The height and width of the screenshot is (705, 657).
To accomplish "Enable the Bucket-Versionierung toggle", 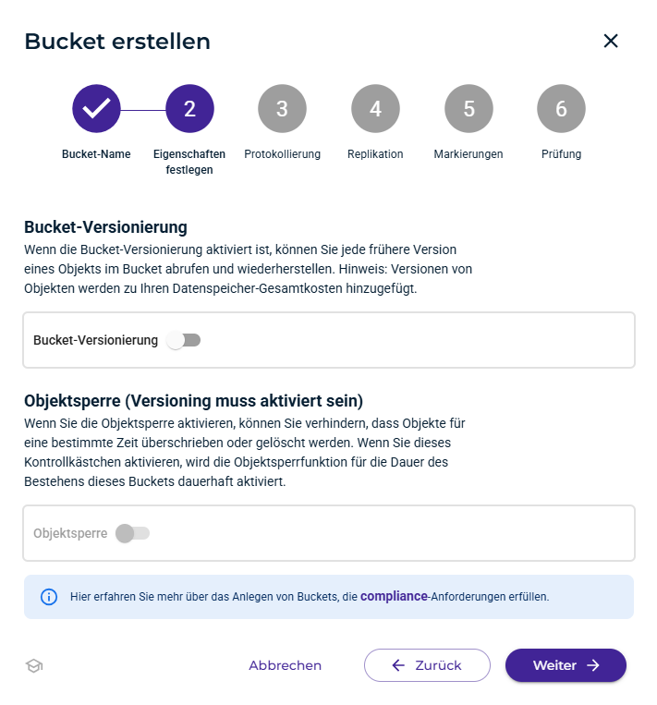I will click(184, 340).
